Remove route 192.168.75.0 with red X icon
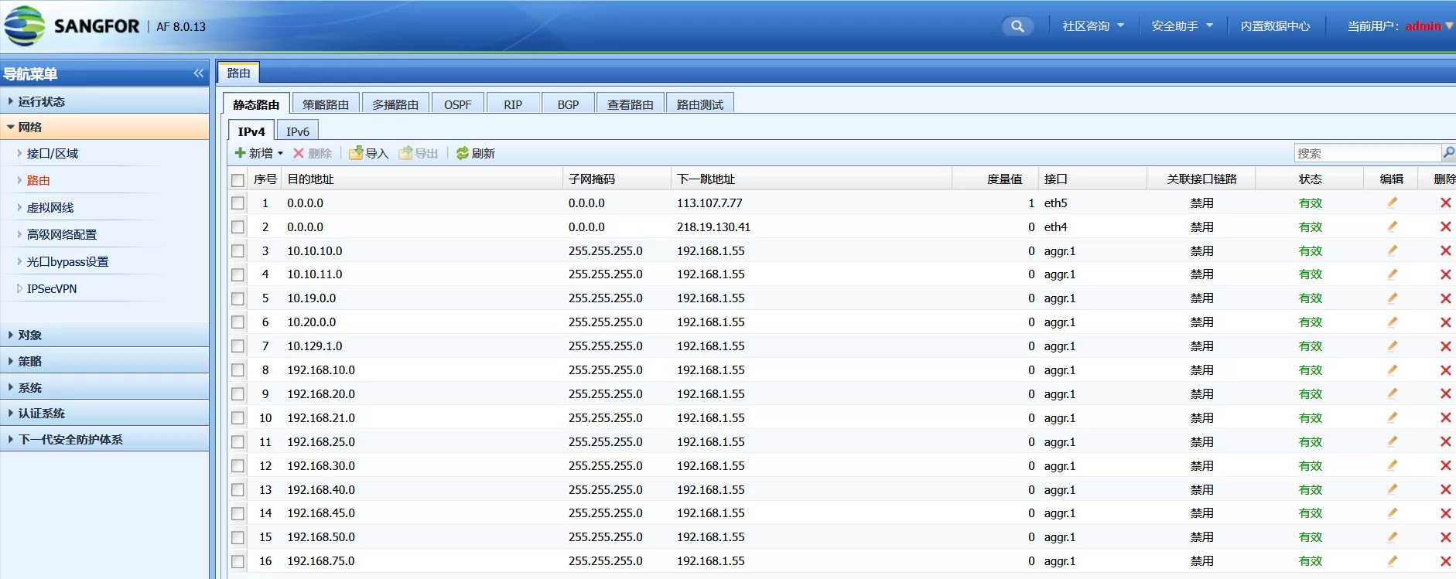Screen dimensions: 1456x579 1444,561
